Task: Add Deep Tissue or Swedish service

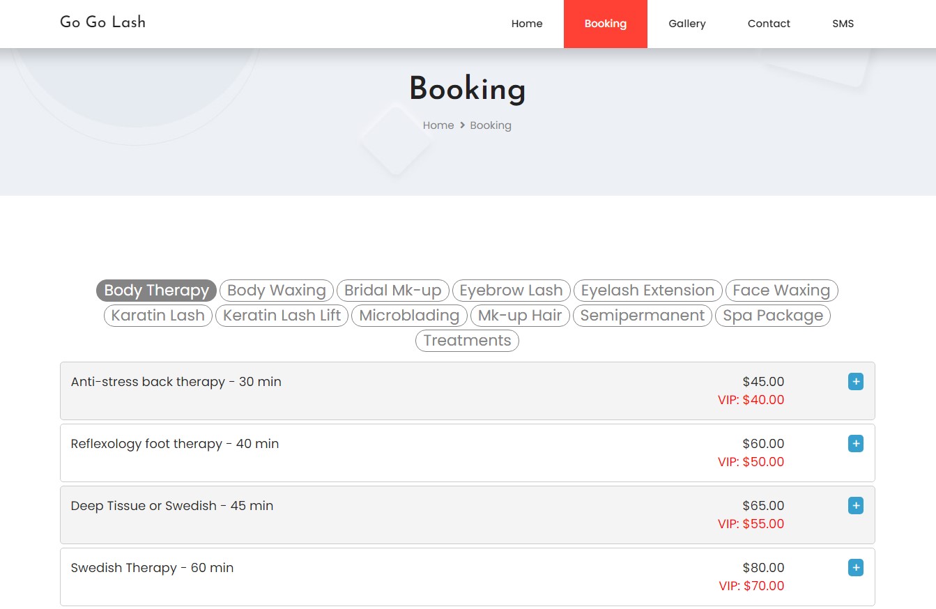Action: [855, 506]
